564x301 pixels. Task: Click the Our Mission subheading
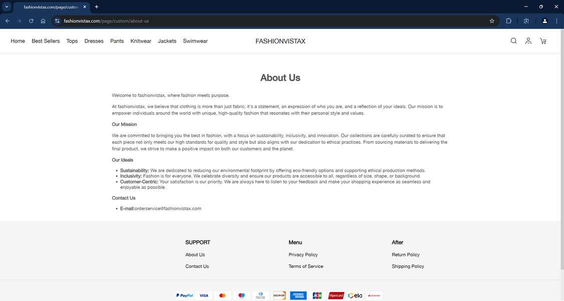124,124
